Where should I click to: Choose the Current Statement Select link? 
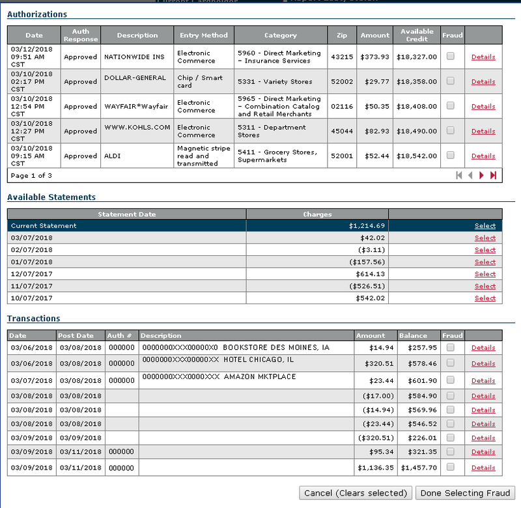pyautogui.click(x=485, y=226)
